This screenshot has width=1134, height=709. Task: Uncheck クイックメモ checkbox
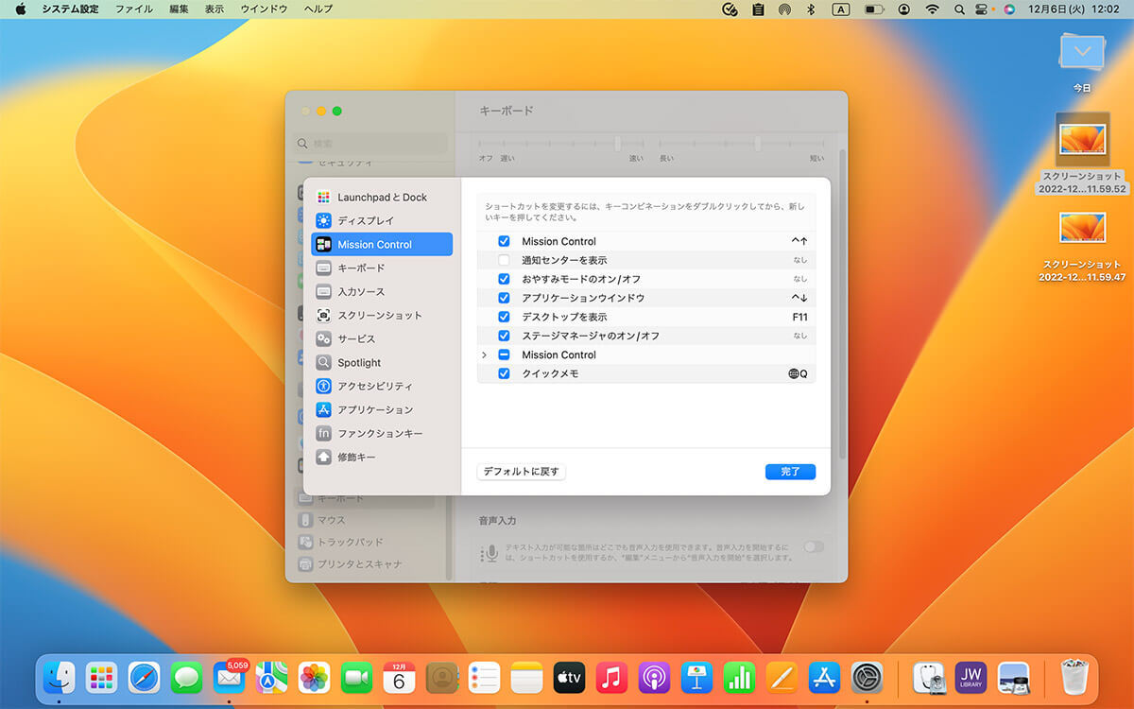pos(504,373)
